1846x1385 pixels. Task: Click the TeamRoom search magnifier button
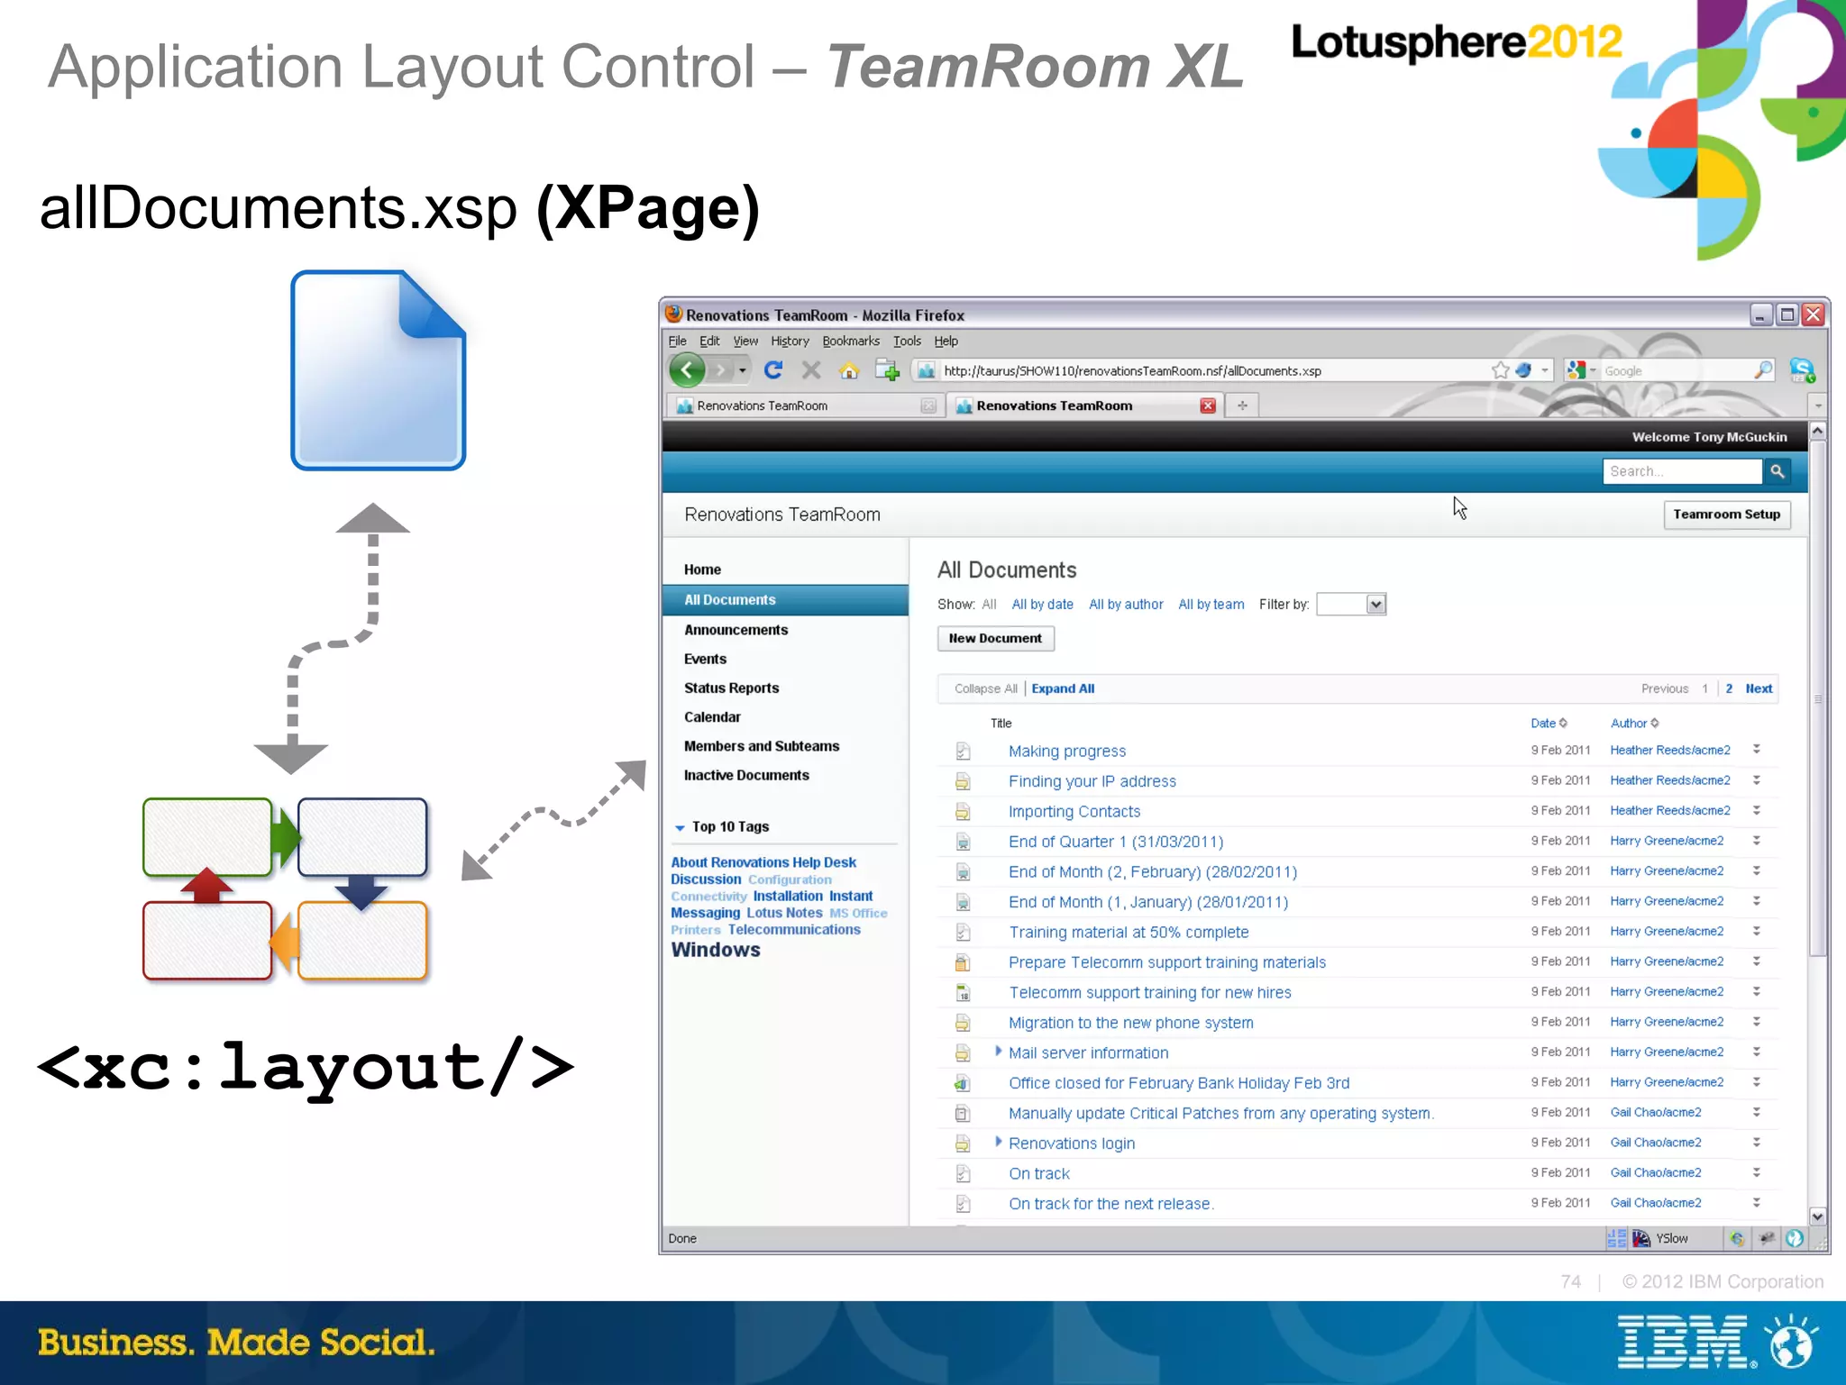pyautogui.click(x=1777, y=471)
